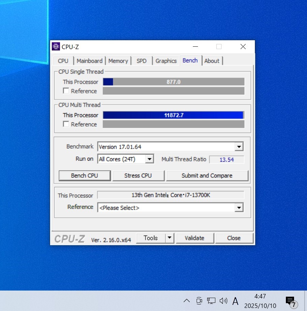Click the Meet Now camera tray icon
Screen dimensions: 307x311
coord(199,300)
